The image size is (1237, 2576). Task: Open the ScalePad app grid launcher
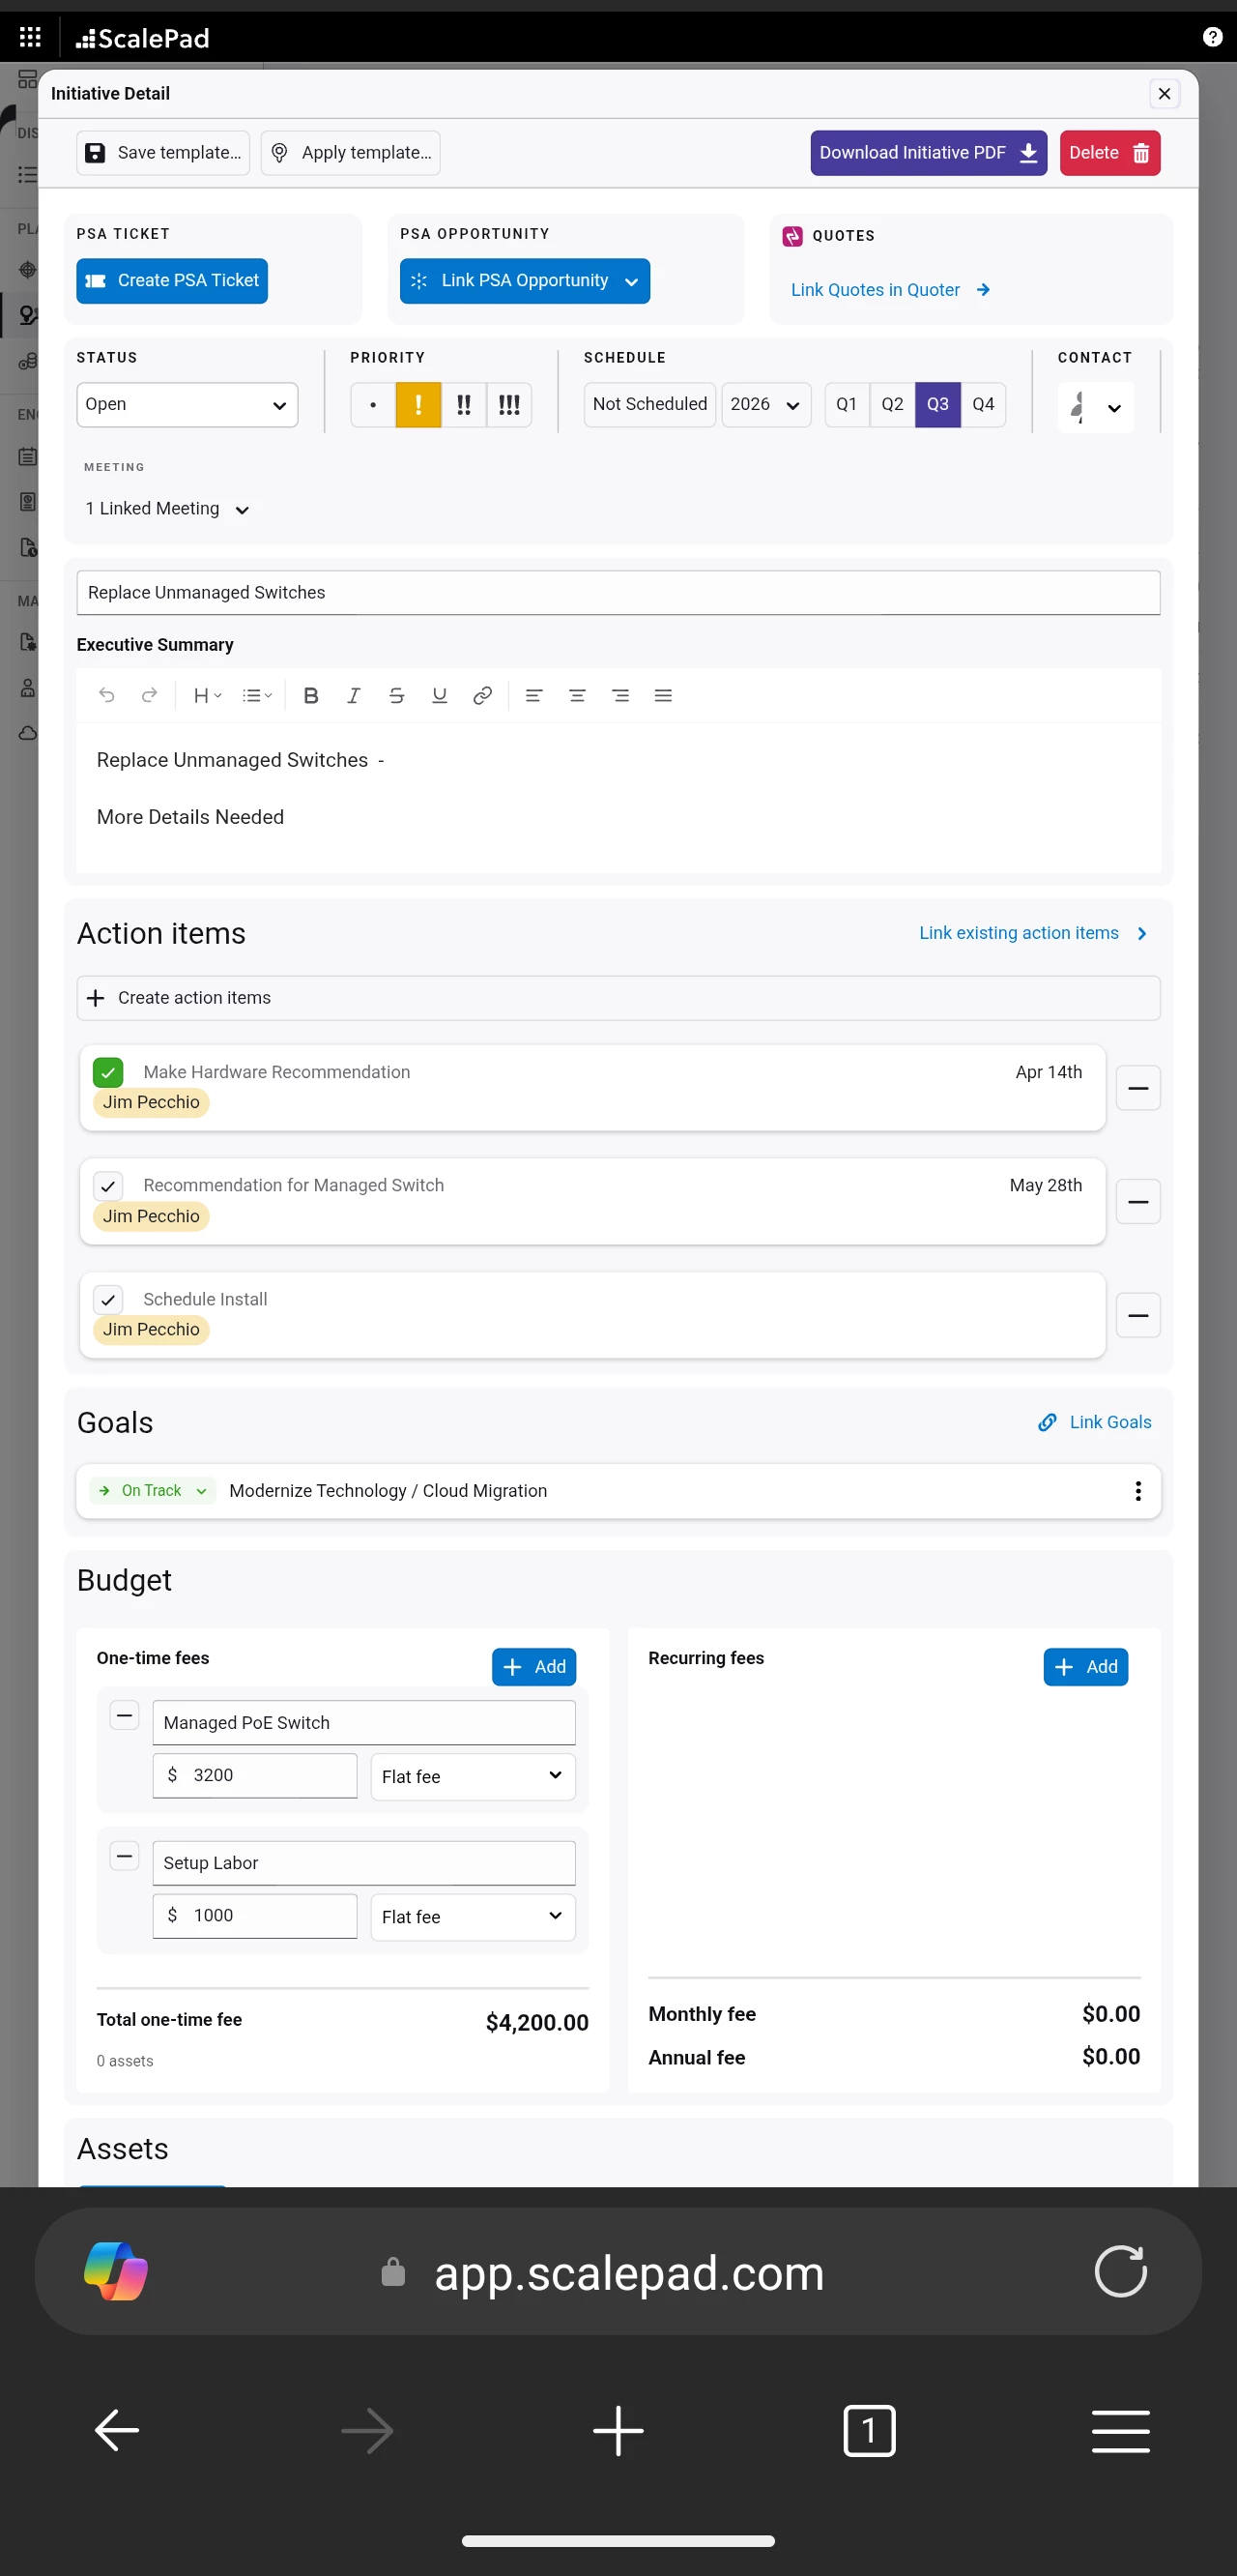tap(30, 37)
